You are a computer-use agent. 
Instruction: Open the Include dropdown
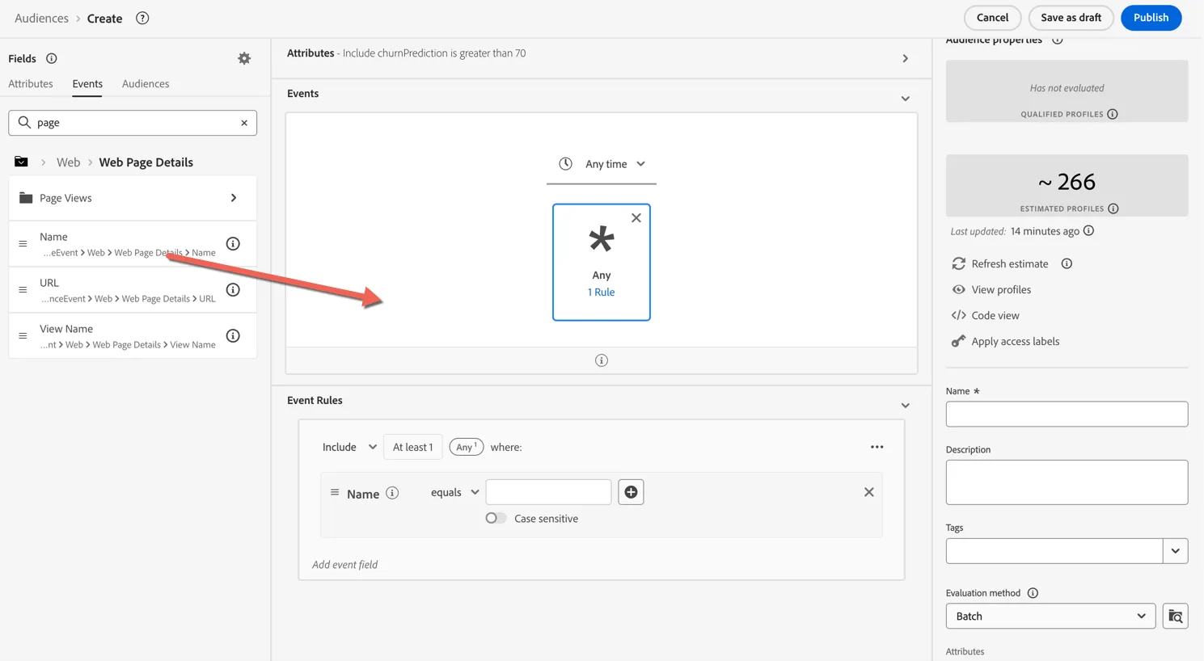pos(349,447)
